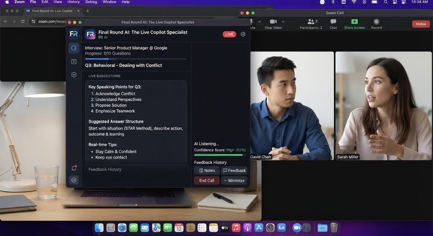Open FaceTime from the dock
The height and width of the screenshot is (236, 433).
tap(167, 228)
